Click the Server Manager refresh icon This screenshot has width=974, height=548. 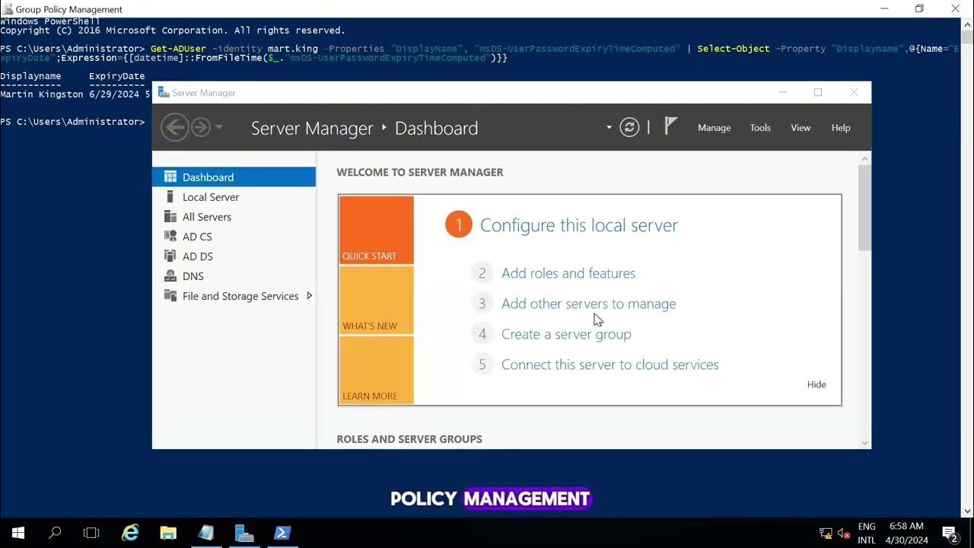coord(629,127)
